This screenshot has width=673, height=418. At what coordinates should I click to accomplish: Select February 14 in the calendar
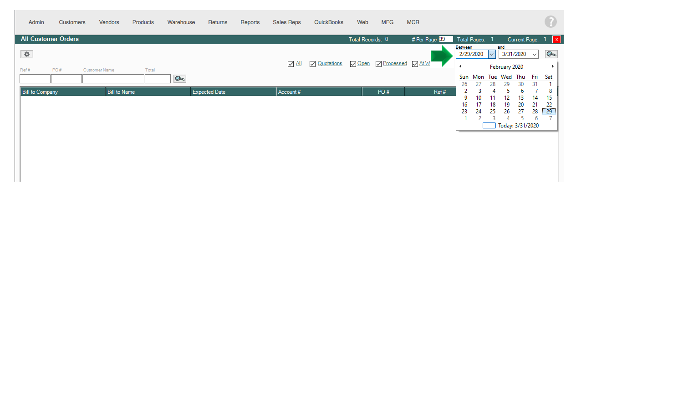click(535, 98)
